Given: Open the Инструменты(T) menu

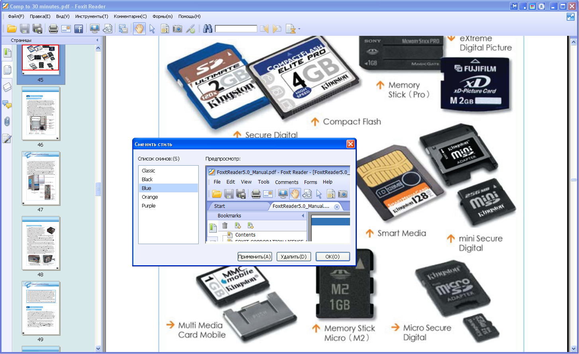Looking at the screenshot, I should pos(92,16).
